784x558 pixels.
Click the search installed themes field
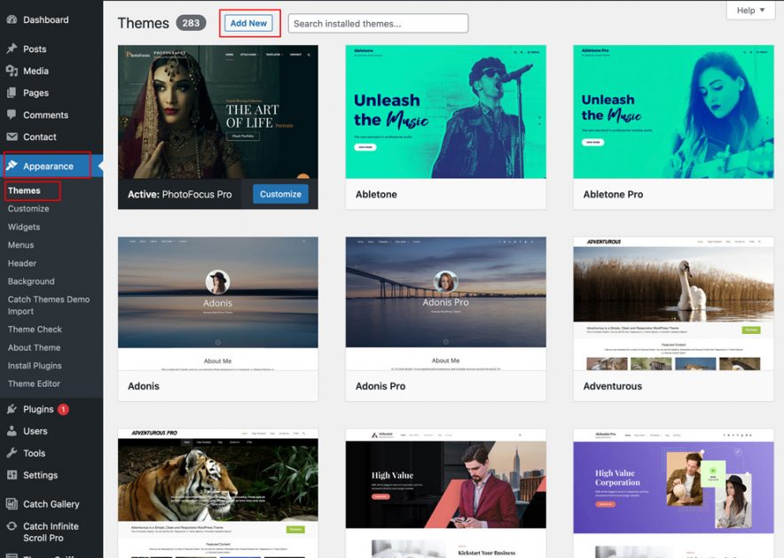click(377, 23)
